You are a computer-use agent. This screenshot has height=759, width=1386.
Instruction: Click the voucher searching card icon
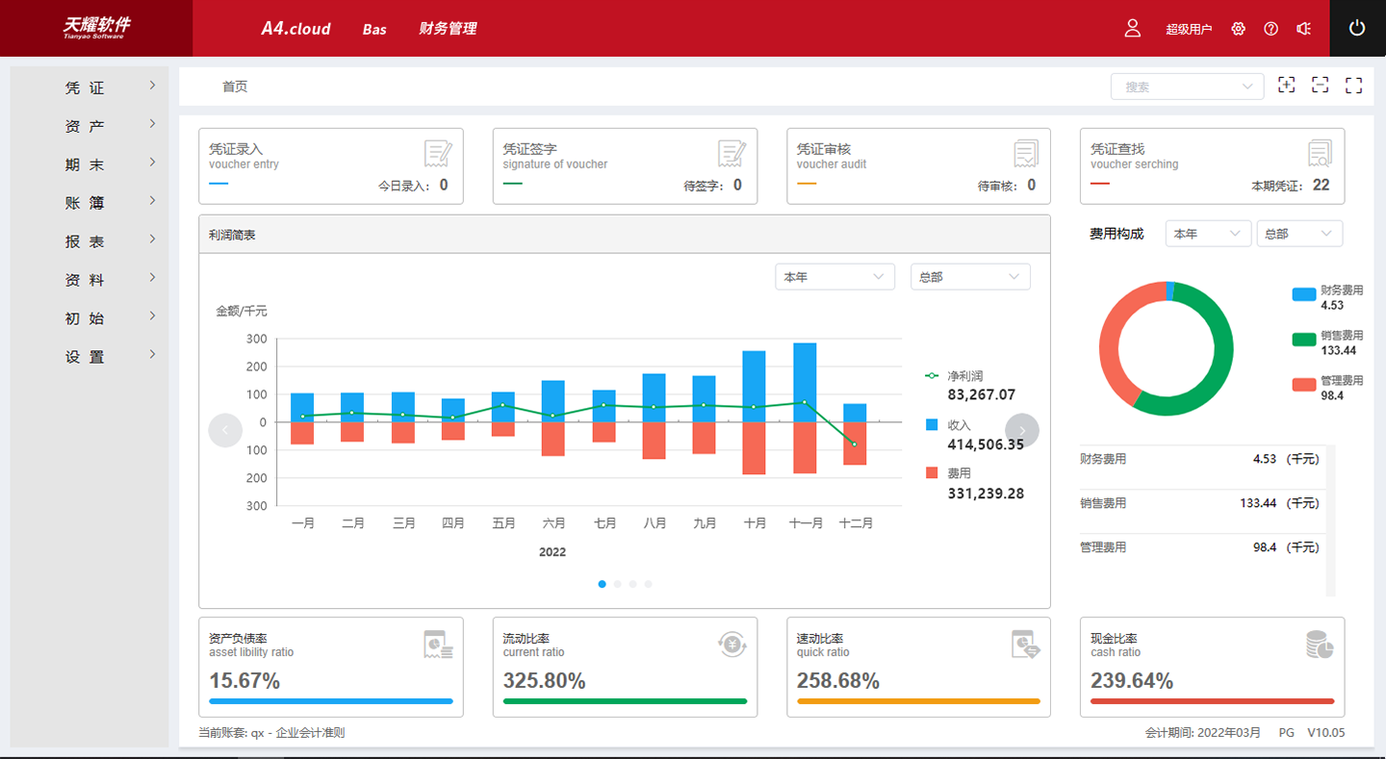(x=1320, y=153)
